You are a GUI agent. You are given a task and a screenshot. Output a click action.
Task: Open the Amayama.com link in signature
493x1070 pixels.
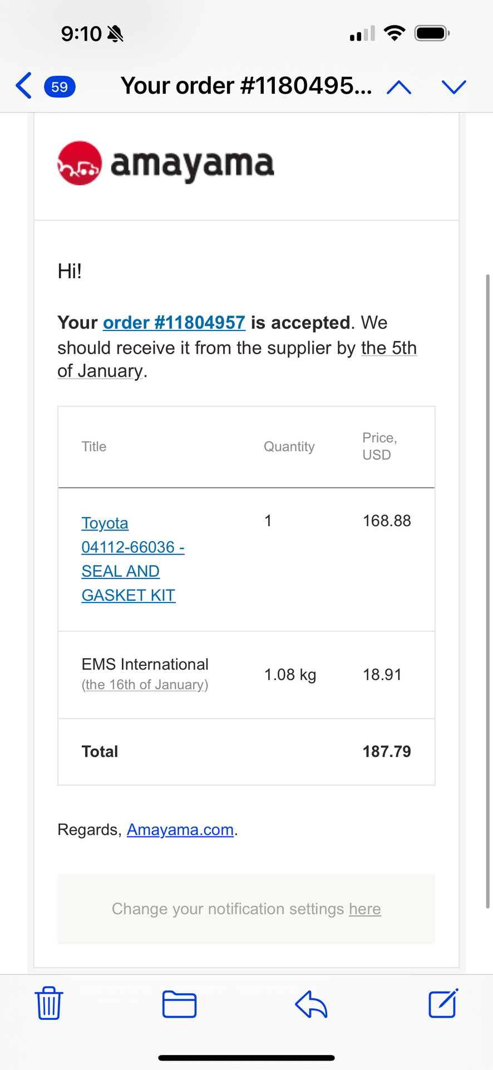point(180,830)
